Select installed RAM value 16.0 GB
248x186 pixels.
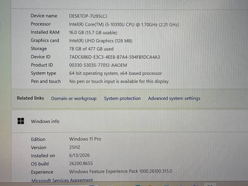pos(93,33)
